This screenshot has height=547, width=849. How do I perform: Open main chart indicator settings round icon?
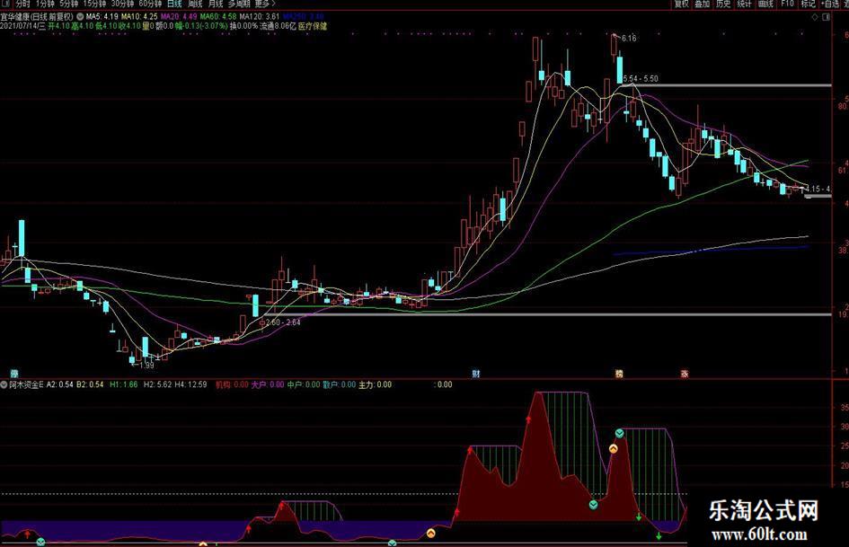(x=80, y=17)
